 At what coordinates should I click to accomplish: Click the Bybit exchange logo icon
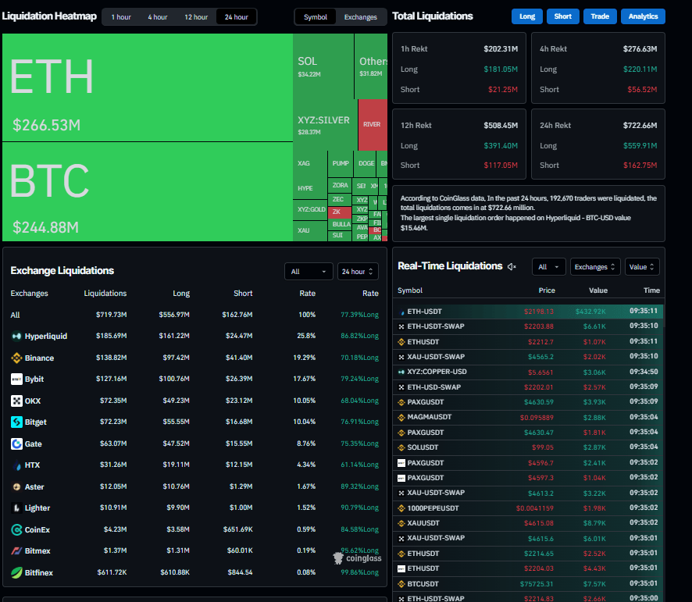[x=16, y=379]
